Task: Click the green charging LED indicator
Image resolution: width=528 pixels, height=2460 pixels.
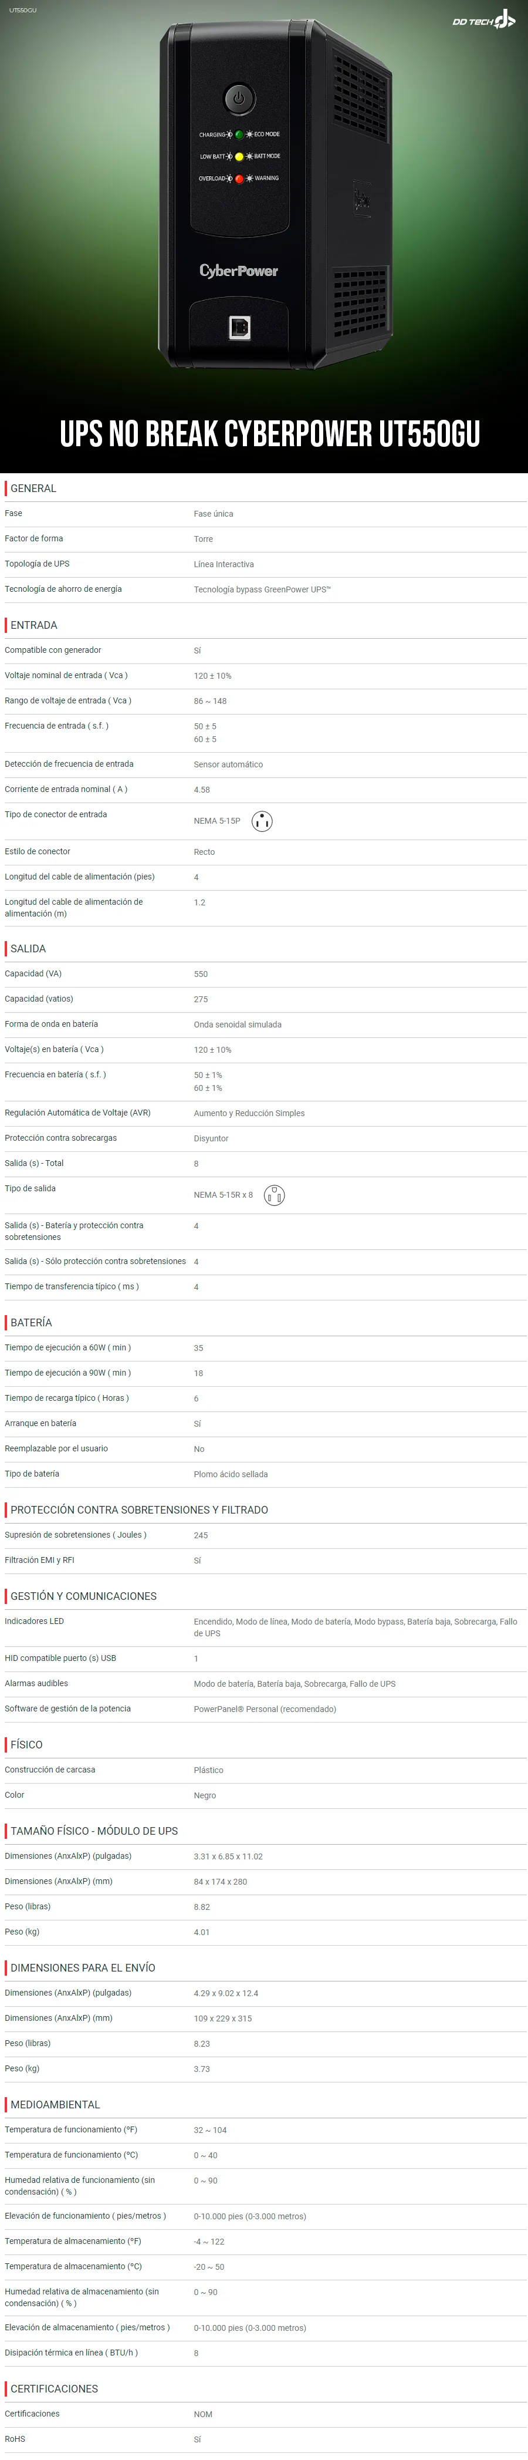Action: [x=239, y=134]
